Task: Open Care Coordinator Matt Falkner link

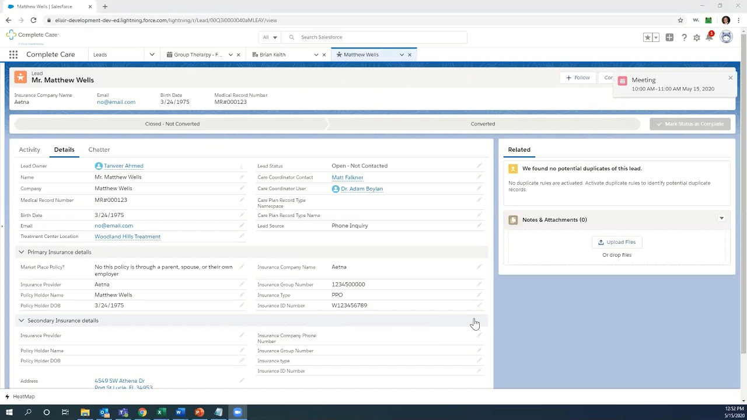Action: pos(347,177)
